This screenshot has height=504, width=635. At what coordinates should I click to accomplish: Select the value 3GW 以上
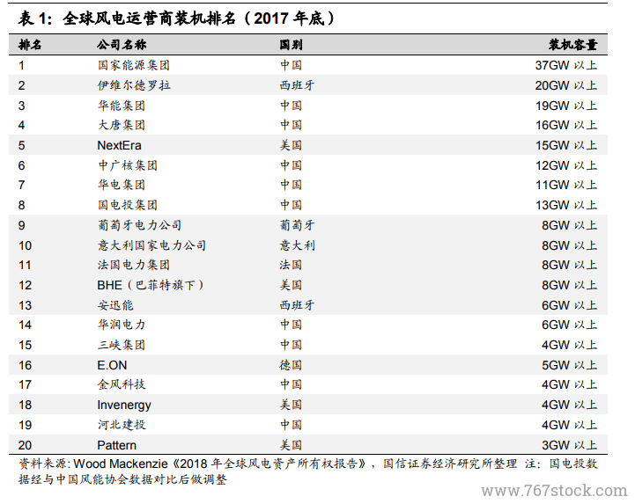coord(570,445)
